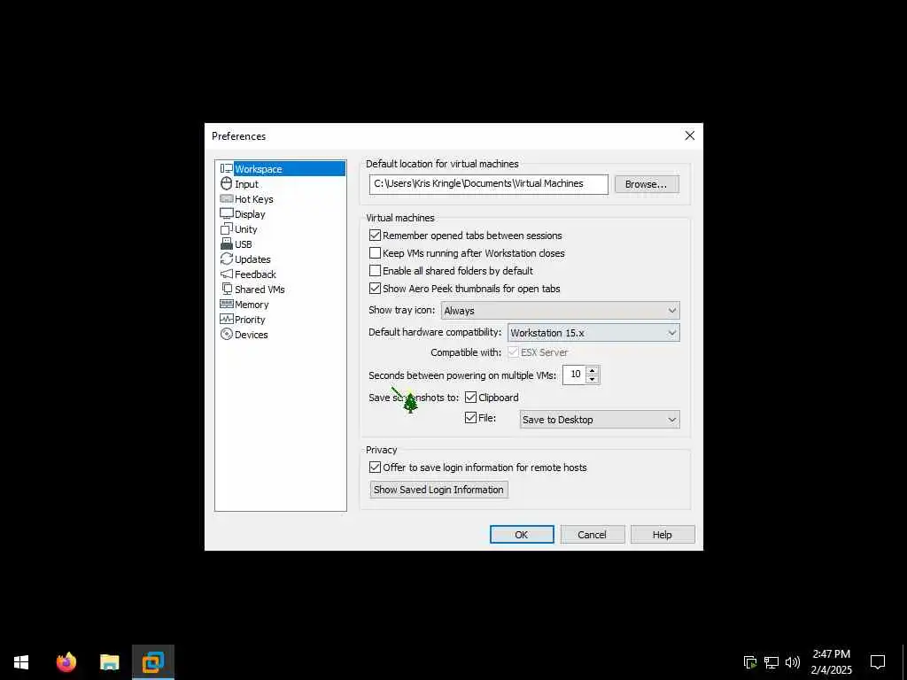Click Show Saved Login Information button

coord(438,489)
